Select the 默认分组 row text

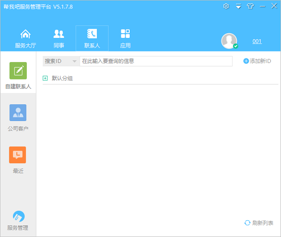(x=62, y=78)
